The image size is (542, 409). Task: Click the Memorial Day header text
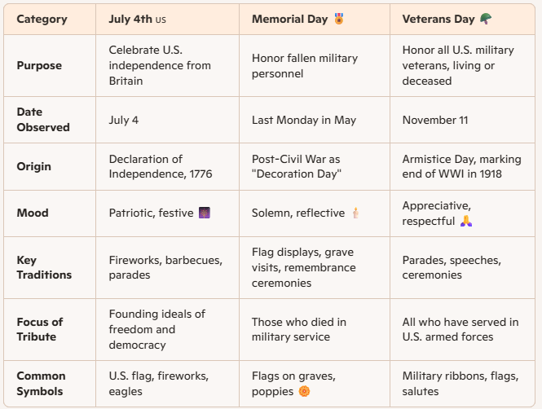(x=289, y=19)
